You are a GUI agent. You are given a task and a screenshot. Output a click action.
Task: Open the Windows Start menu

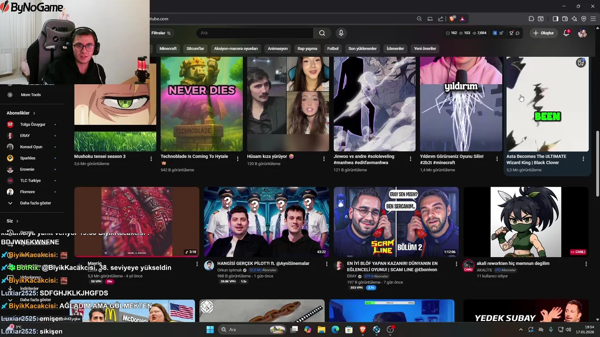210,330
